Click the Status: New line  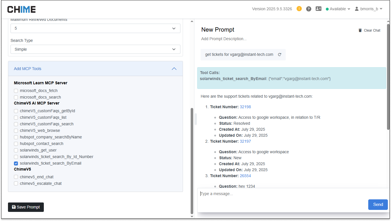tap(230, 158)
